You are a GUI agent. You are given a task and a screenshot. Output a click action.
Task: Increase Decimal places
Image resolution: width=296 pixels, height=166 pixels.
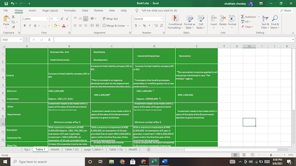(x=156, y=26)
